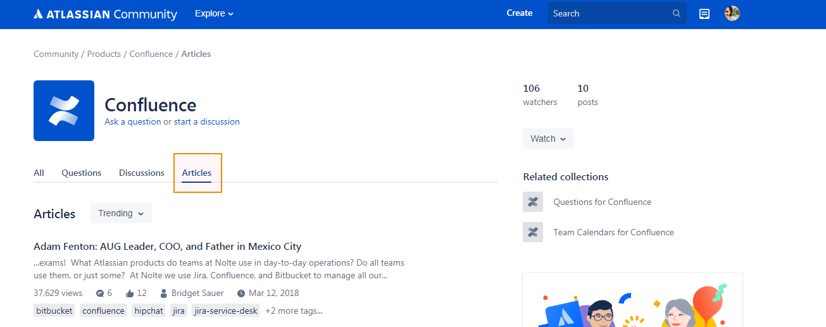Open the Trending sort dropdown

point(121,213)
